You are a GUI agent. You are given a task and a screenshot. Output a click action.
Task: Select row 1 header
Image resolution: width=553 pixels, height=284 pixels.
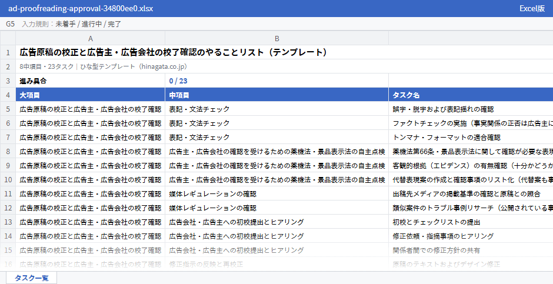tap(8, 52)
